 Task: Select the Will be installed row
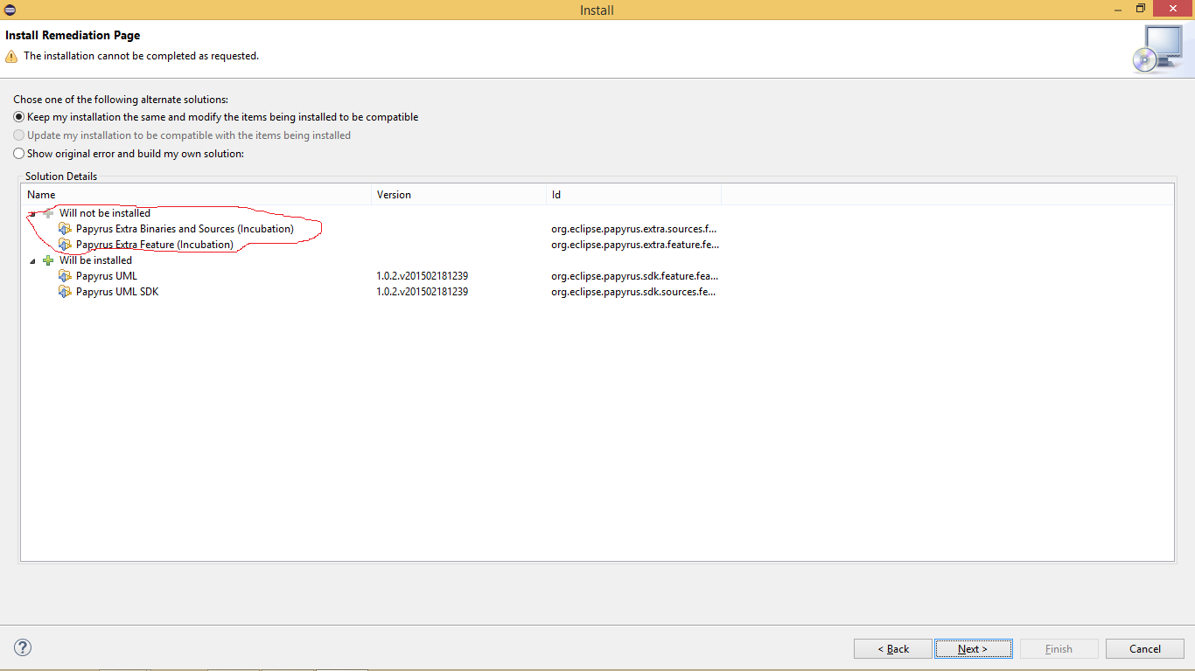(95, 260)
